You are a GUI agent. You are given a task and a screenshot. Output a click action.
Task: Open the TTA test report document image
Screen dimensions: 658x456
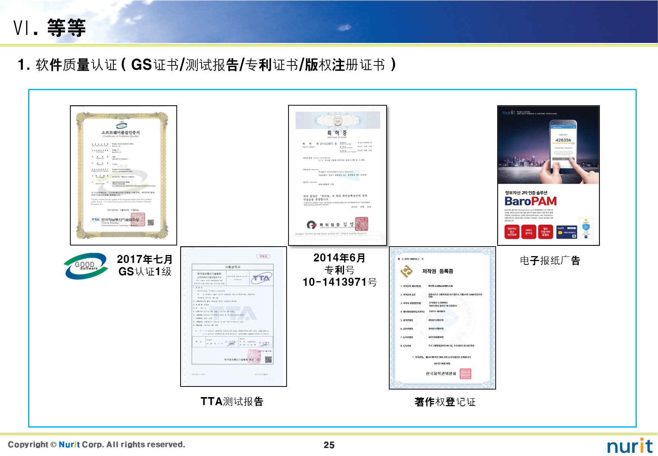coord(233,317)
